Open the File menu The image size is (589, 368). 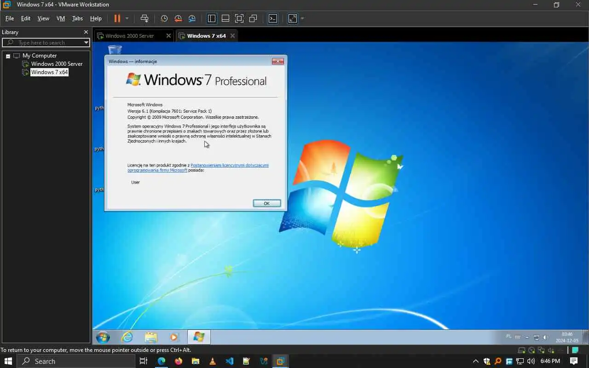[x=10, y=18]
